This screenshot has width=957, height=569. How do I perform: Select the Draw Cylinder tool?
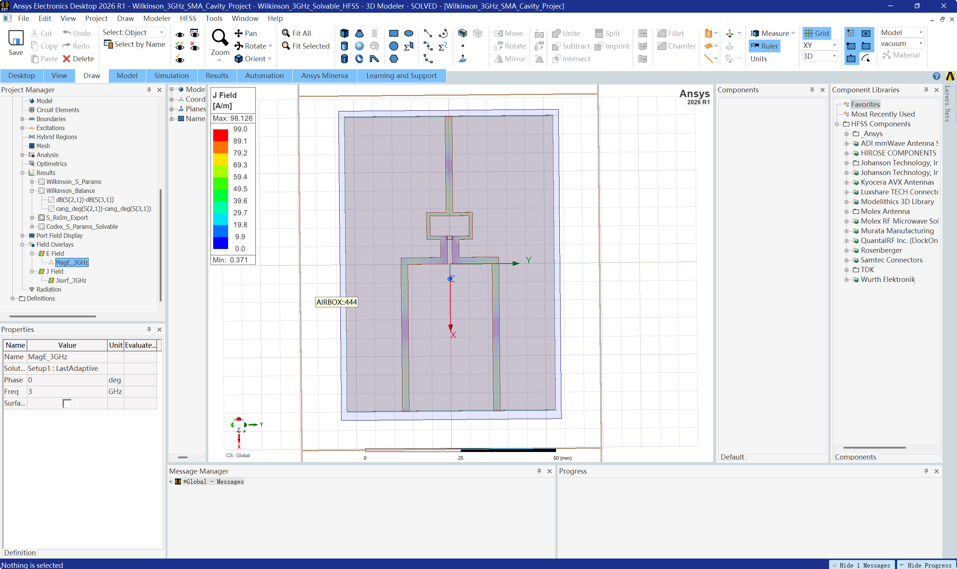pos(344,46)
